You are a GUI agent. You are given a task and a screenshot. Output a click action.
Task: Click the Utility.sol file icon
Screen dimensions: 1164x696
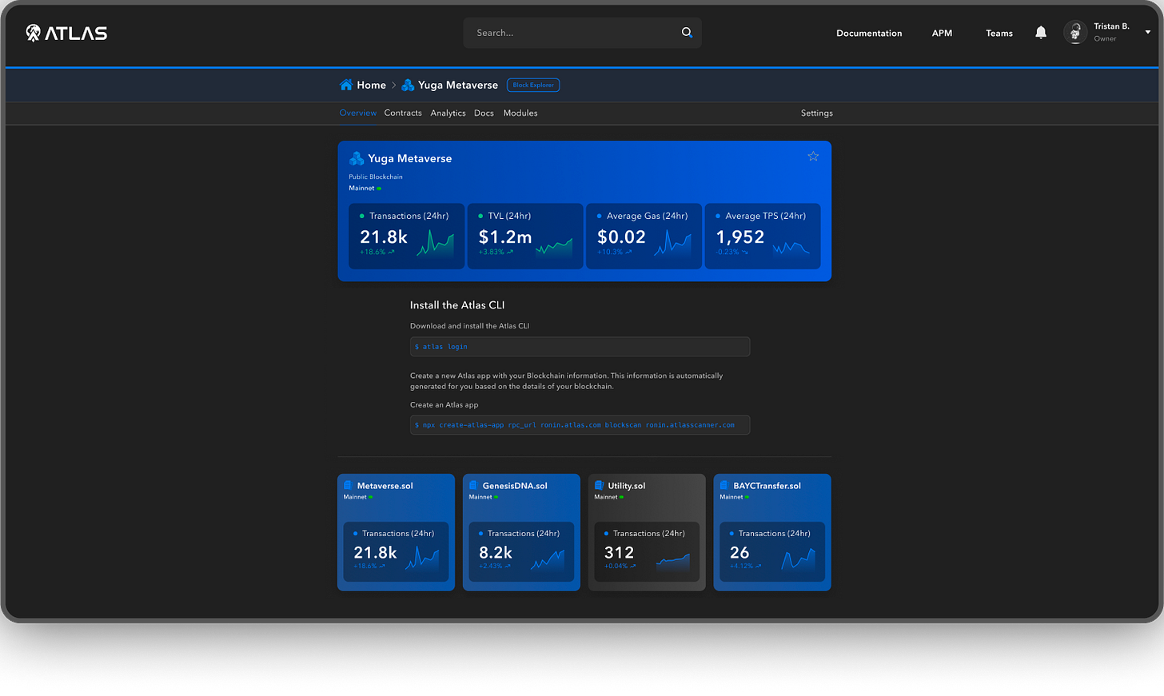pyautogui.click(x=599, y=485)
